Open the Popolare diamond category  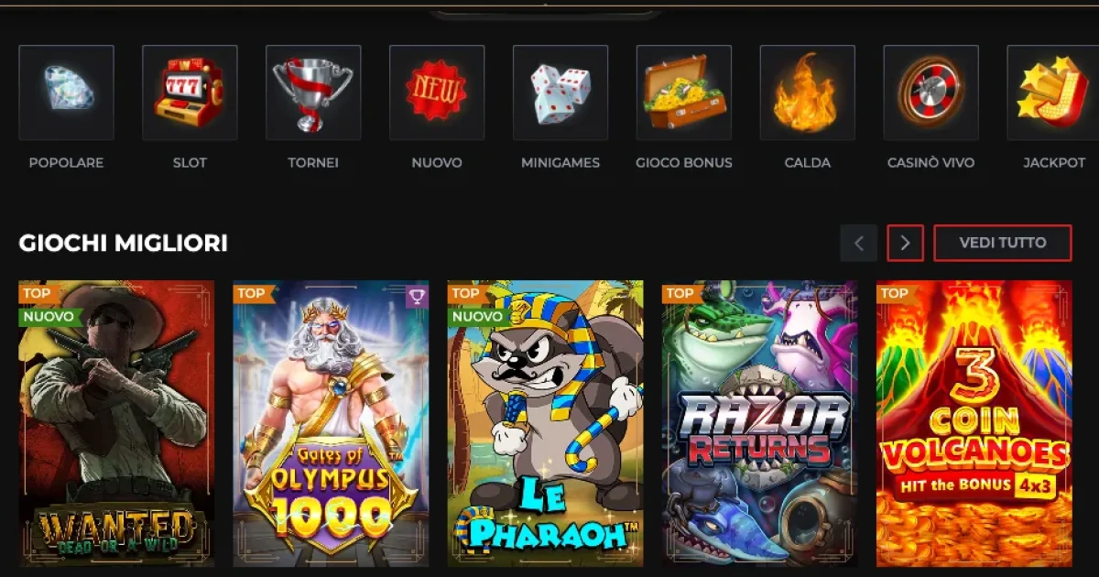pos(66,93)
